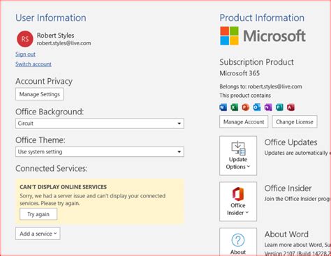Click the Manage Settings button

point(40,94)
